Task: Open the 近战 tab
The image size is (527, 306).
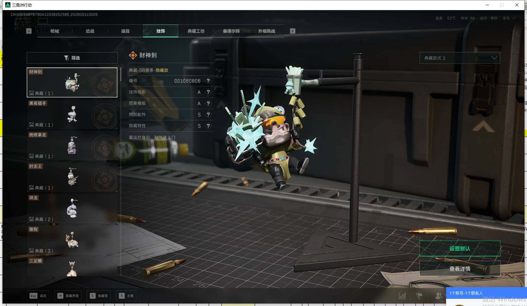Action: (90, 31)
